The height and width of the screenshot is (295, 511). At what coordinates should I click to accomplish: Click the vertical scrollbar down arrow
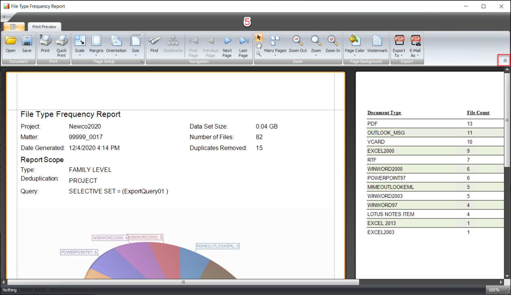pyautogui.click(x=507, y=276)
